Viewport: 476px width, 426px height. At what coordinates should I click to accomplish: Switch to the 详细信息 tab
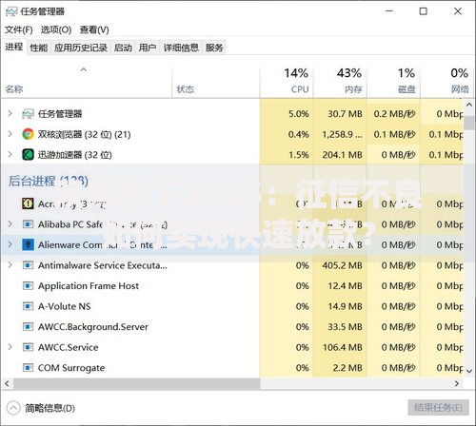[181, 48]
